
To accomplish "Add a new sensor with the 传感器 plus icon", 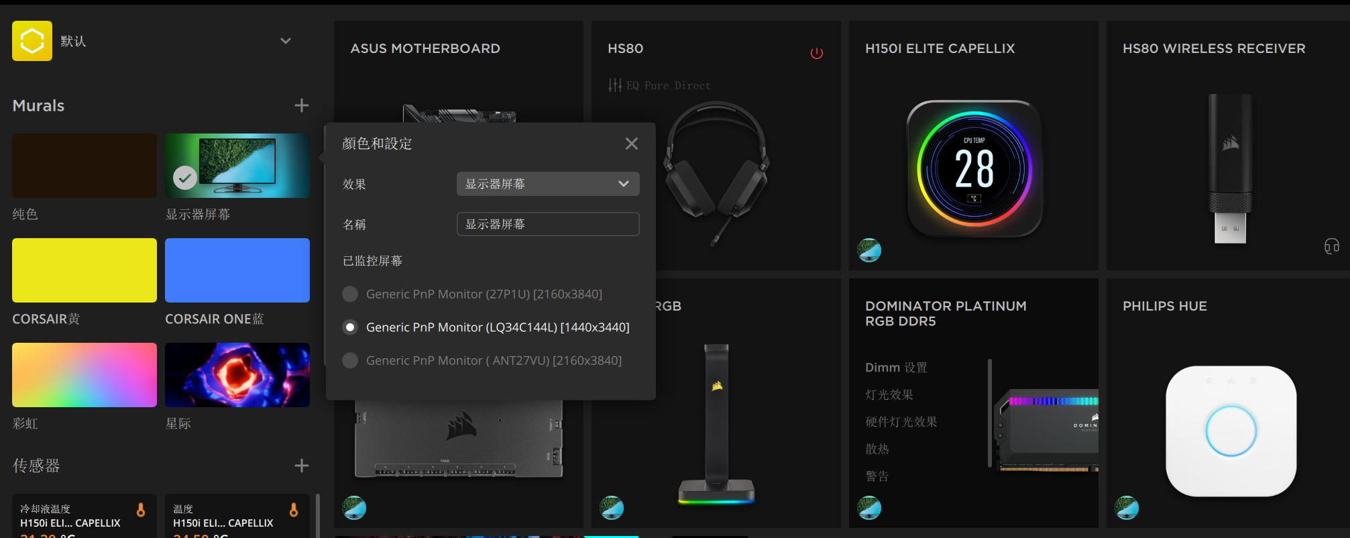I will [302, 466].
